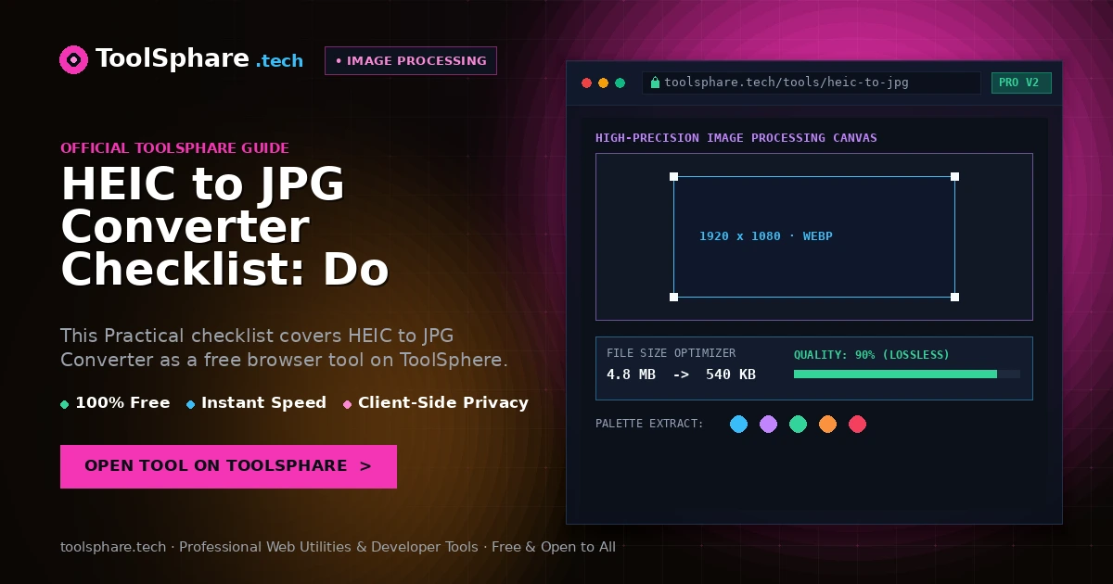Select the IMAGE PROCESSING tag badge
Screen dimensions: 1113x584
[x=411, y=60]
